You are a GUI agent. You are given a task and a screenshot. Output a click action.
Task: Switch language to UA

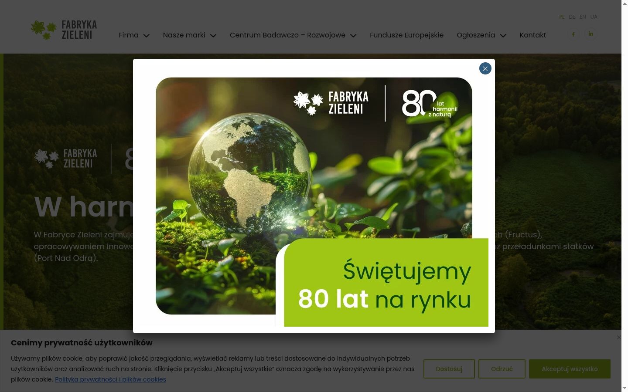[x=594, y=17]
